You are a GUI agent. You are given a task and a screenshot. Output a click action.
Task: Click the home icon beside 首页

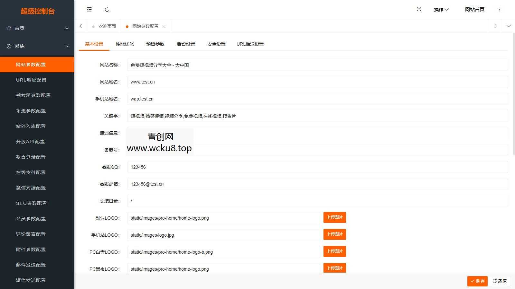(9, 28)
